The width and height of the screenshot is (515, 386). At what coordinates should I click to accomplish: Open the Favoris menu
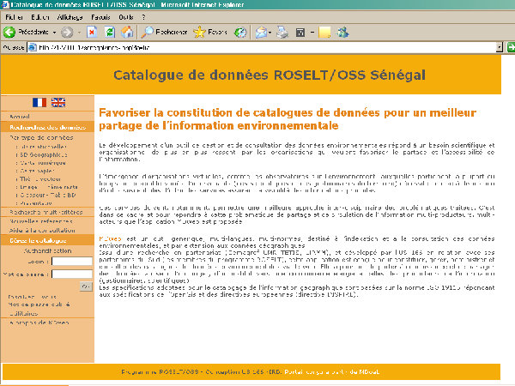[100, 17]
